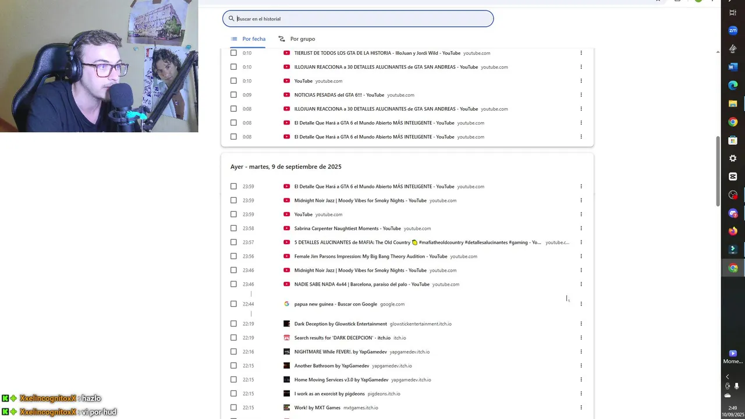Click the OneDrive cloud icon in tray

pos(728,395)
